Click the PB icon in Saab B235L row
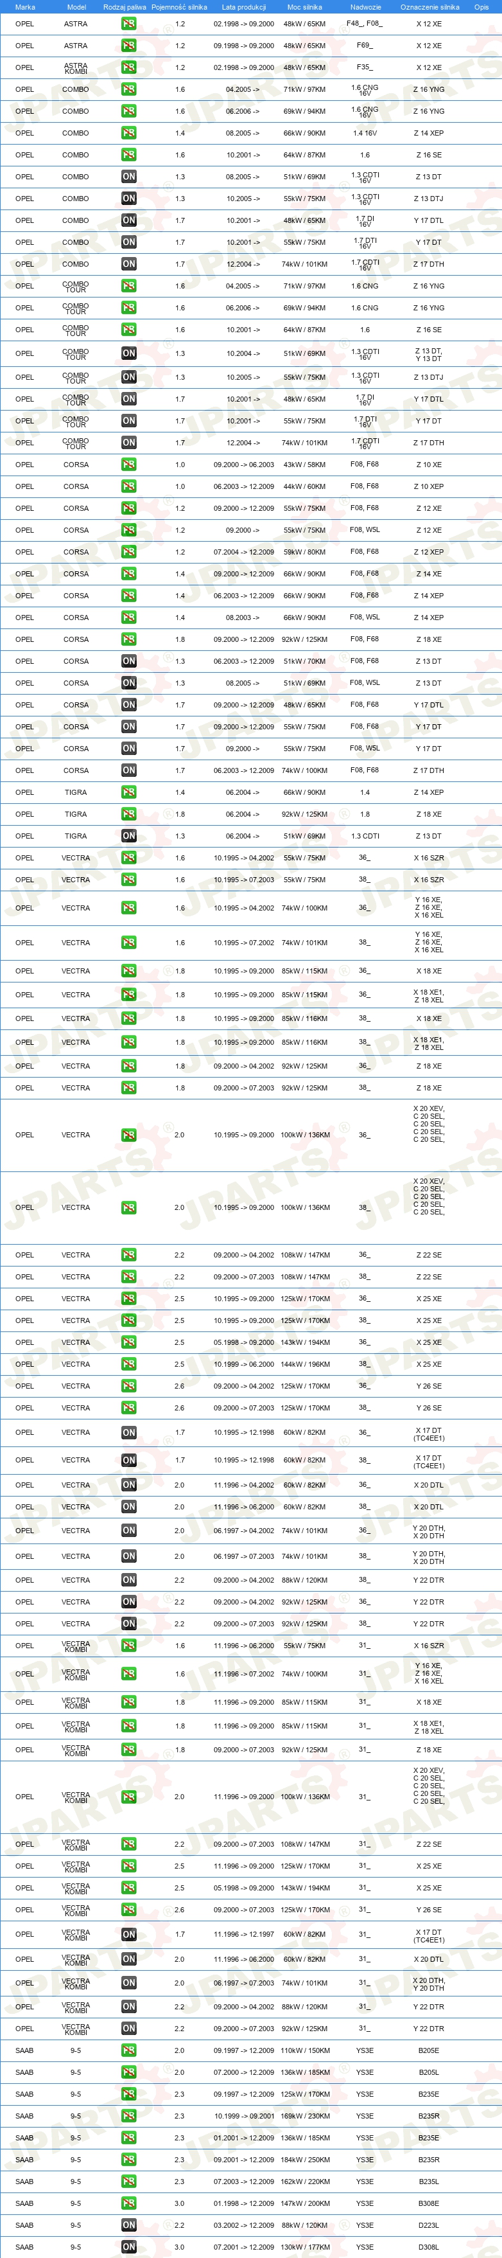Screen dimensions: 502x2258 (129, 2181)
